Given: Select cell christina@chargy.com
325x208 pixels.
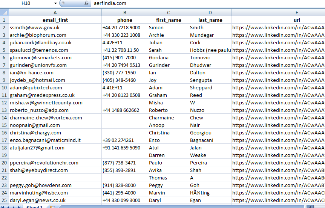Looking at the screenshot, I should click(55, 133).
